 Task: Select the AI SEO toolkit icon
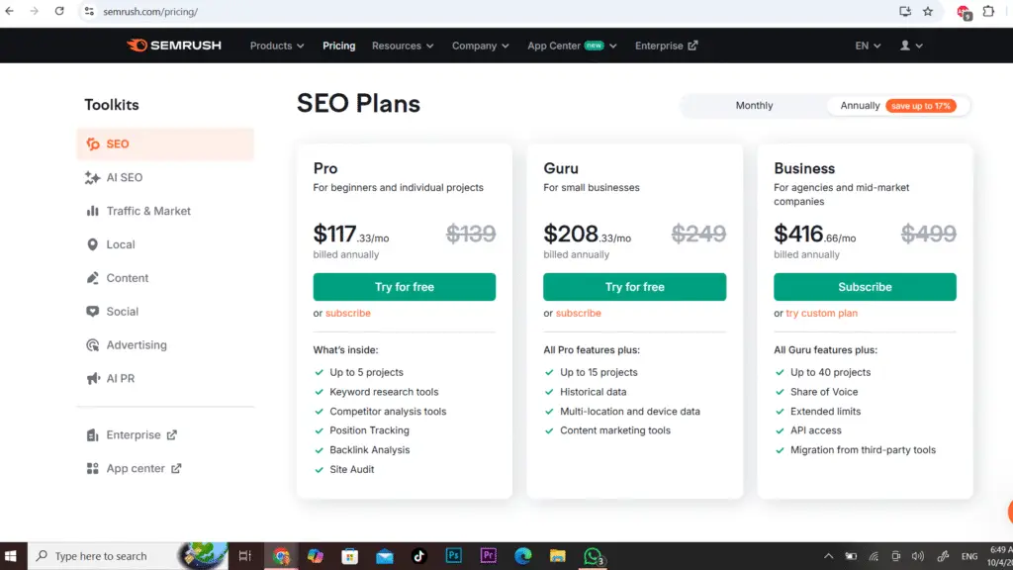(x=92, y=178)
